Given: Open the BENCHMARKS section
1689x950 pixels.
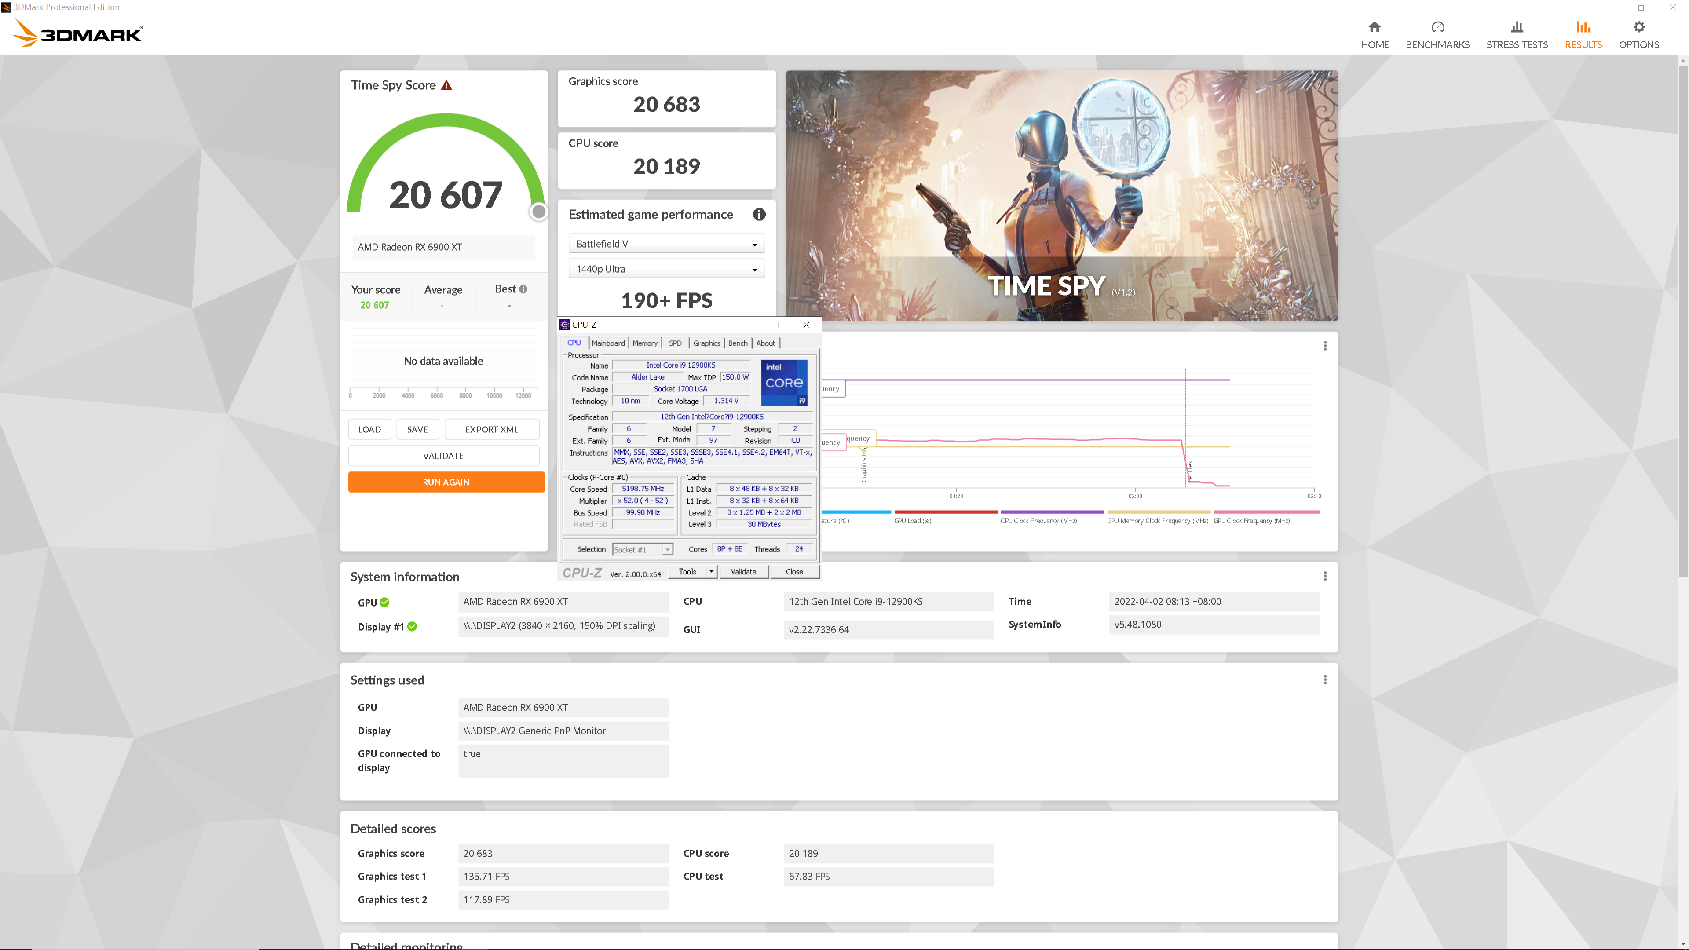Looking at the screenshot, I should (1437, 35).
